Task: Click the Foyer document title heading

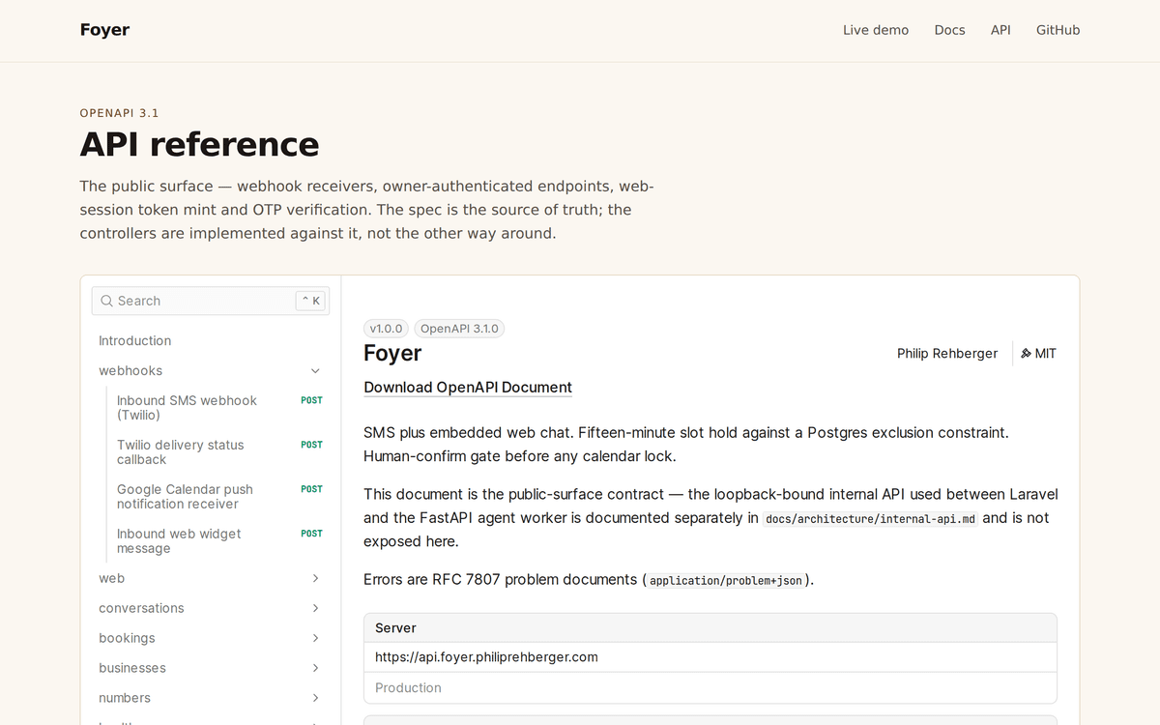Action: point(392,354)
